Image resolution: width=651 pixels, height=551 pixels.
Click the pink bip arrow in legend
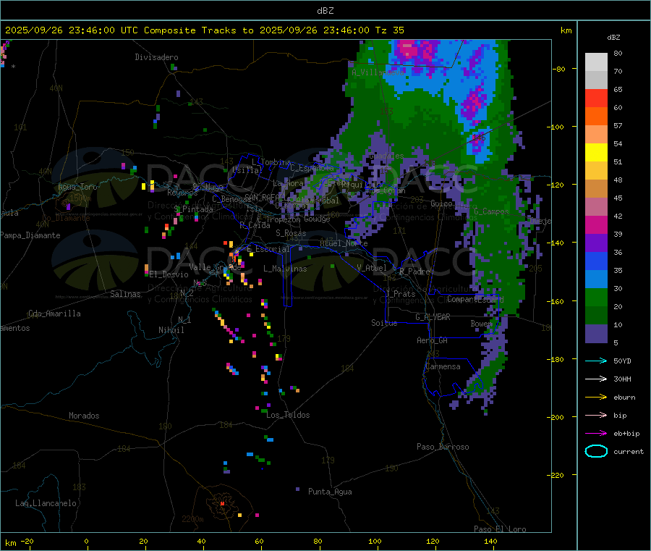(596, 415)
